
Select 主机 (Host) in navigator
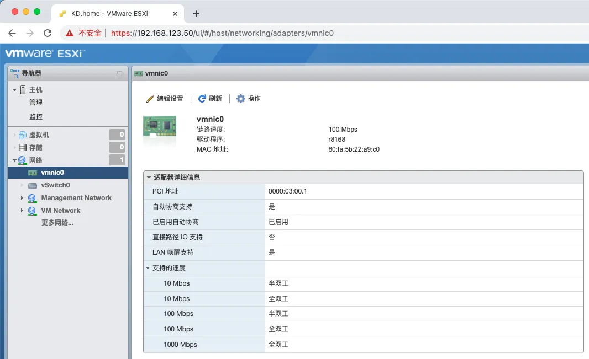coord(36,90)
